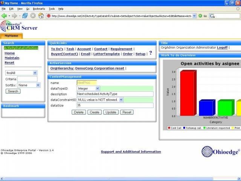Open the File menu
241x181 pixels.
pyautogui.click(x=3, y=9)
